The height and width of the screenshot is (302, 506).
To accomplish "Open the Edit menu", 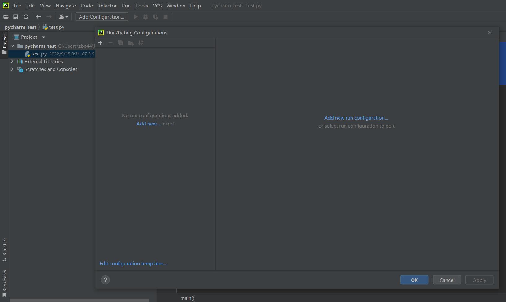I will coord(31,6).
